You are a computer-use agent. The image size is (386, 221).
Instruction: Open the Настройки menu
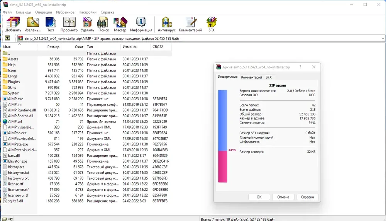point(87,12)
